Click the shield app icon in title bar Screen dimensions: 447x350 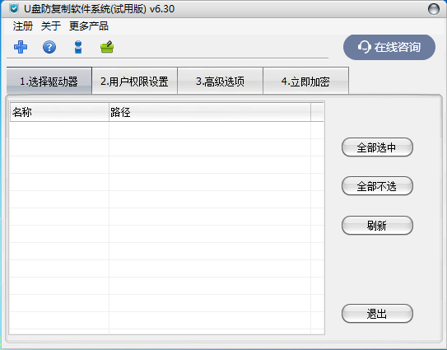14,9
